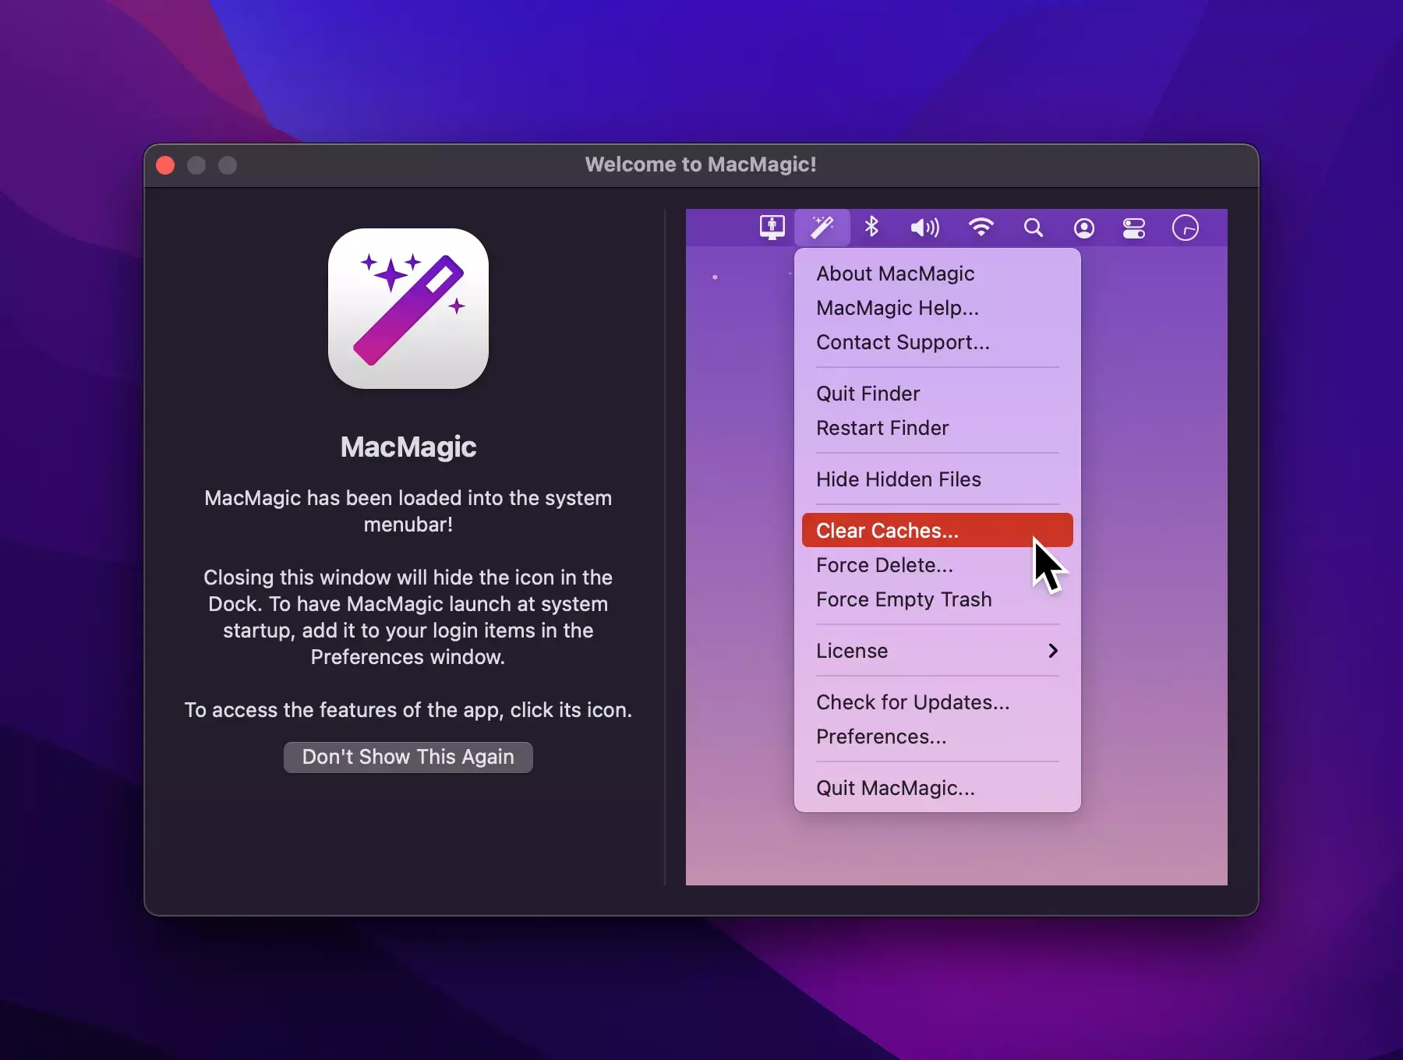The width and height of the screenshot is (1403, 1060).
Task: Open Preferences from the dropdown menu
Action: pos(881,737)
